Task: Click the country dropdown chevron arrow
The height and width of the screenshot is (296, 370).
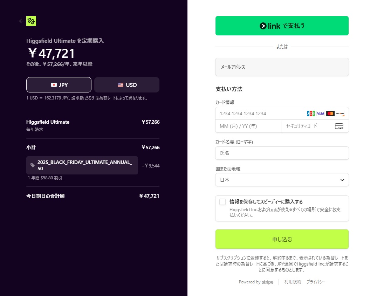Action: tap(342, 180)
